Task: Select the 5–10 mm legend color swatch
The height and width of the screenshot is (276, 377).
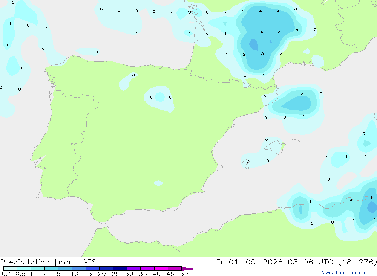Action: (x=65, y=268)
